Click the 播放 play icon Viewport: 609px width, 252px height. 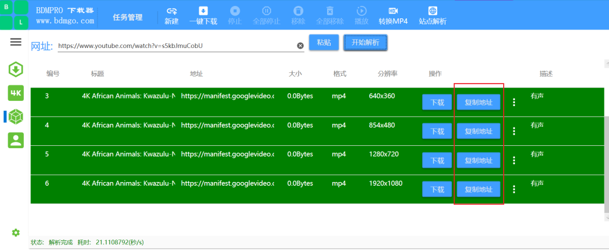click(x=361, y=11)
